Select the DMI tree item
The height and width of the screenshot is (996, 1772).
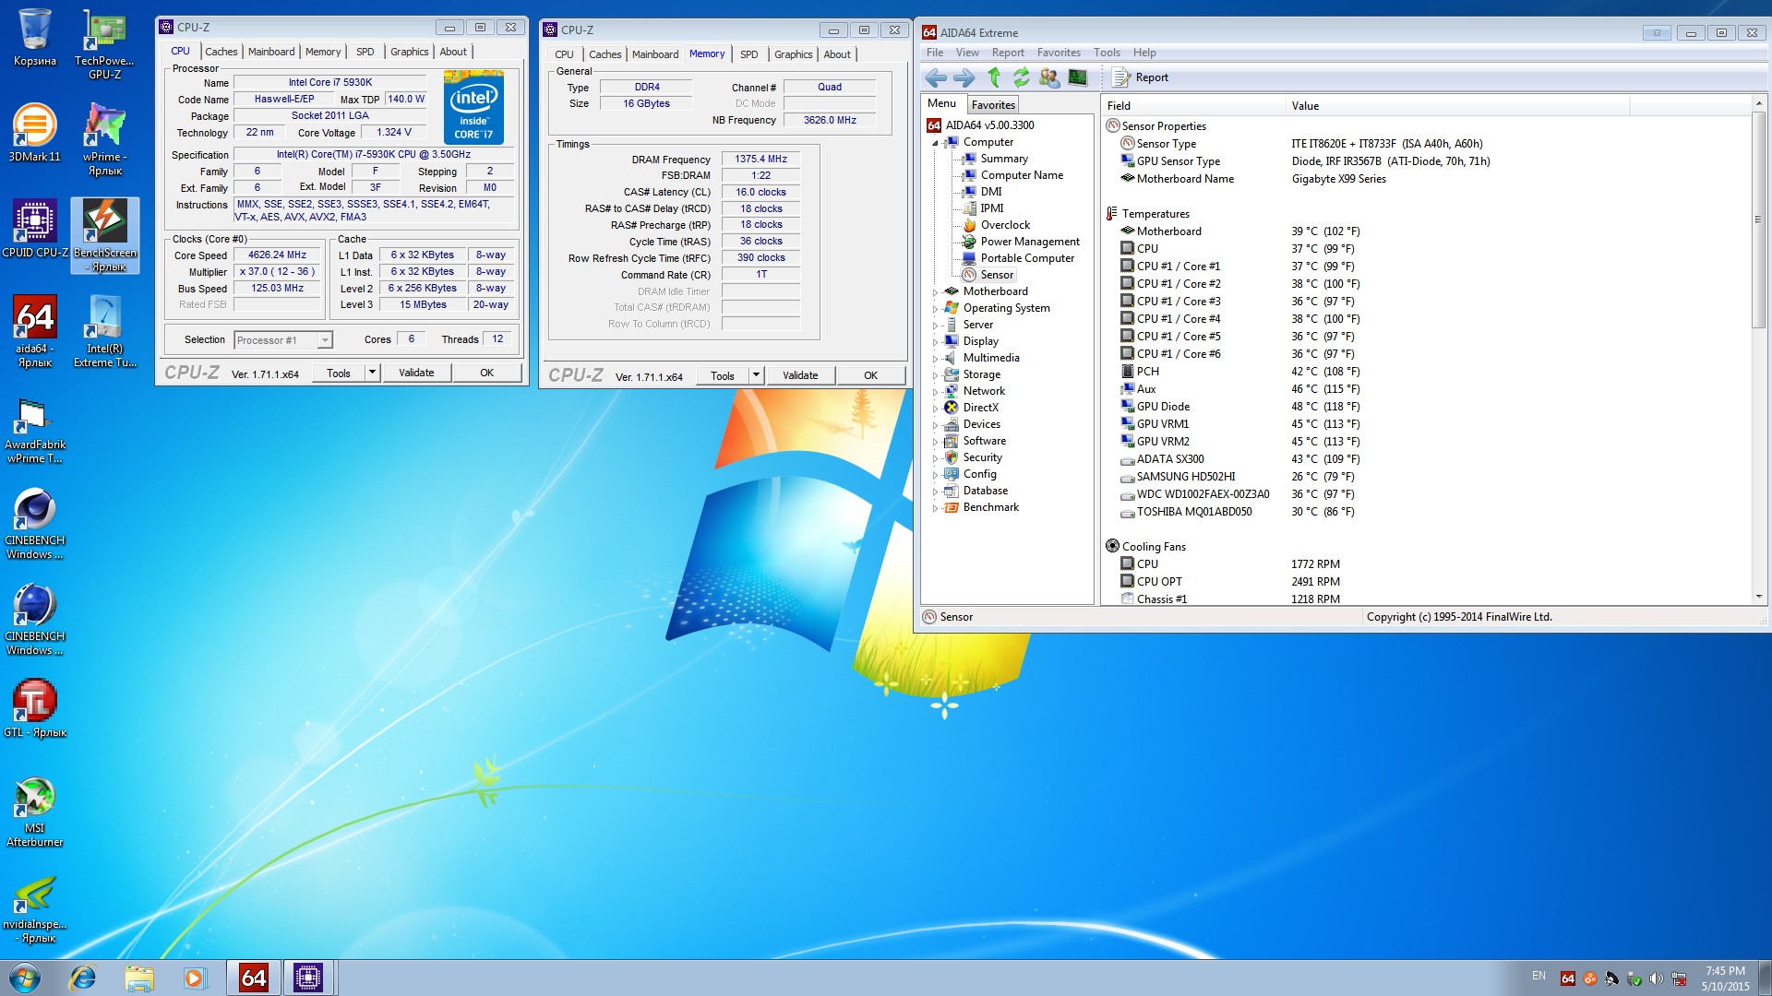tap(990, 192)
